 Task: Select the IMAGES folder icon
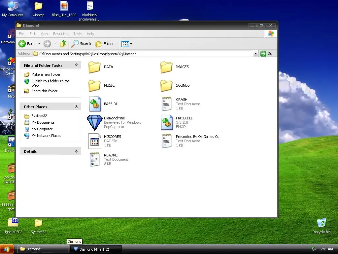click(166, 67)
